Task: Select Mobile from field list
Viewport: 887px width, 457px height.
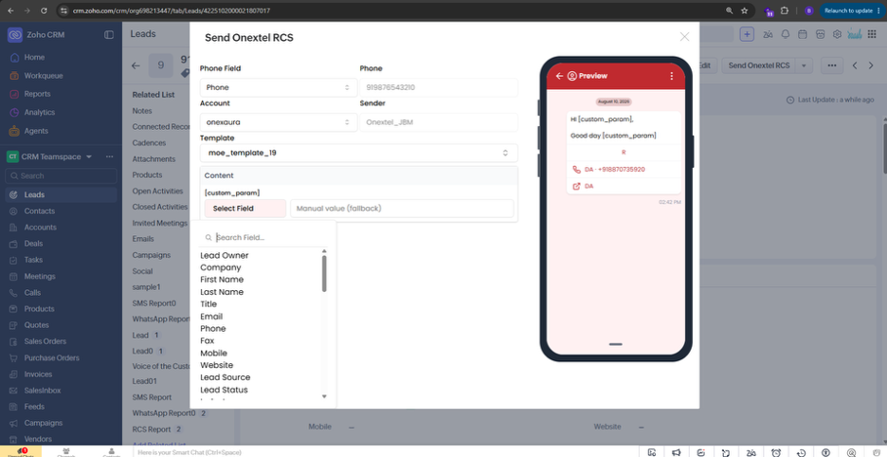Action: (214, 353)
